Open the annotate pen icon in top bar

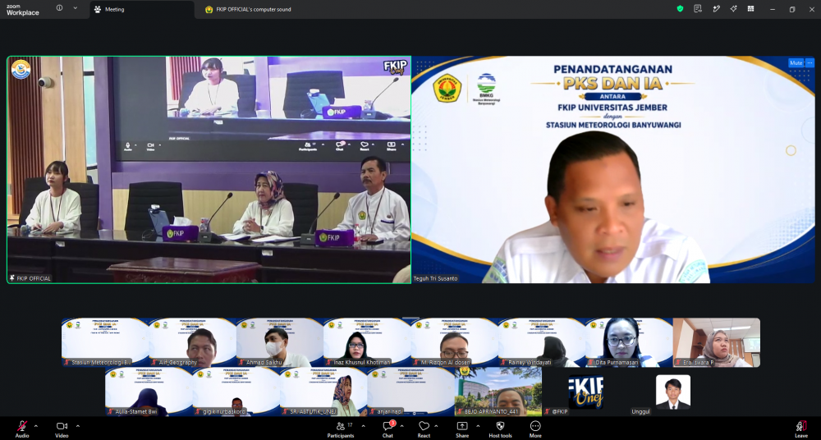[716, 8]
